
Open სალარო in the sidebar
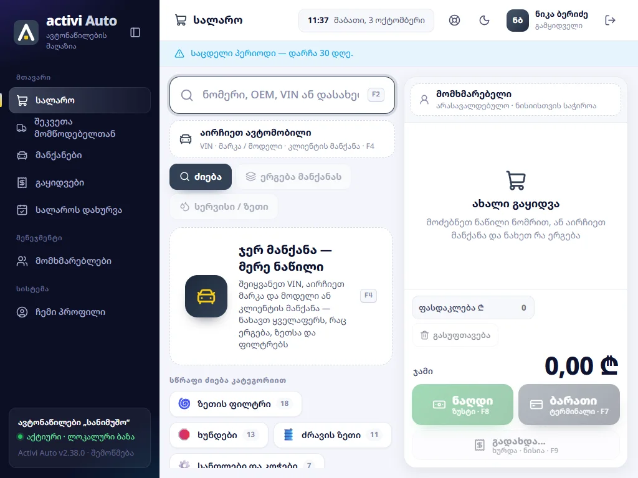click(x=80, y=100)
